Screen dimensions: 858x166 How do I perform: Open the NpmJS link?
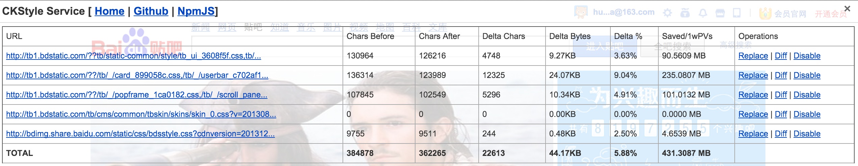pyautogui.click(x=196, y=11)
